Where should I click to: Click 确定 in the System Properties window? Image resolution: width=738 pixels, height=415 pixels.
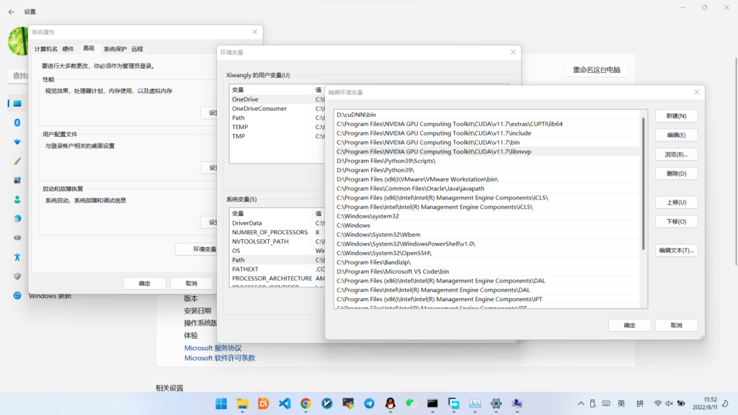tap(144, 283)
